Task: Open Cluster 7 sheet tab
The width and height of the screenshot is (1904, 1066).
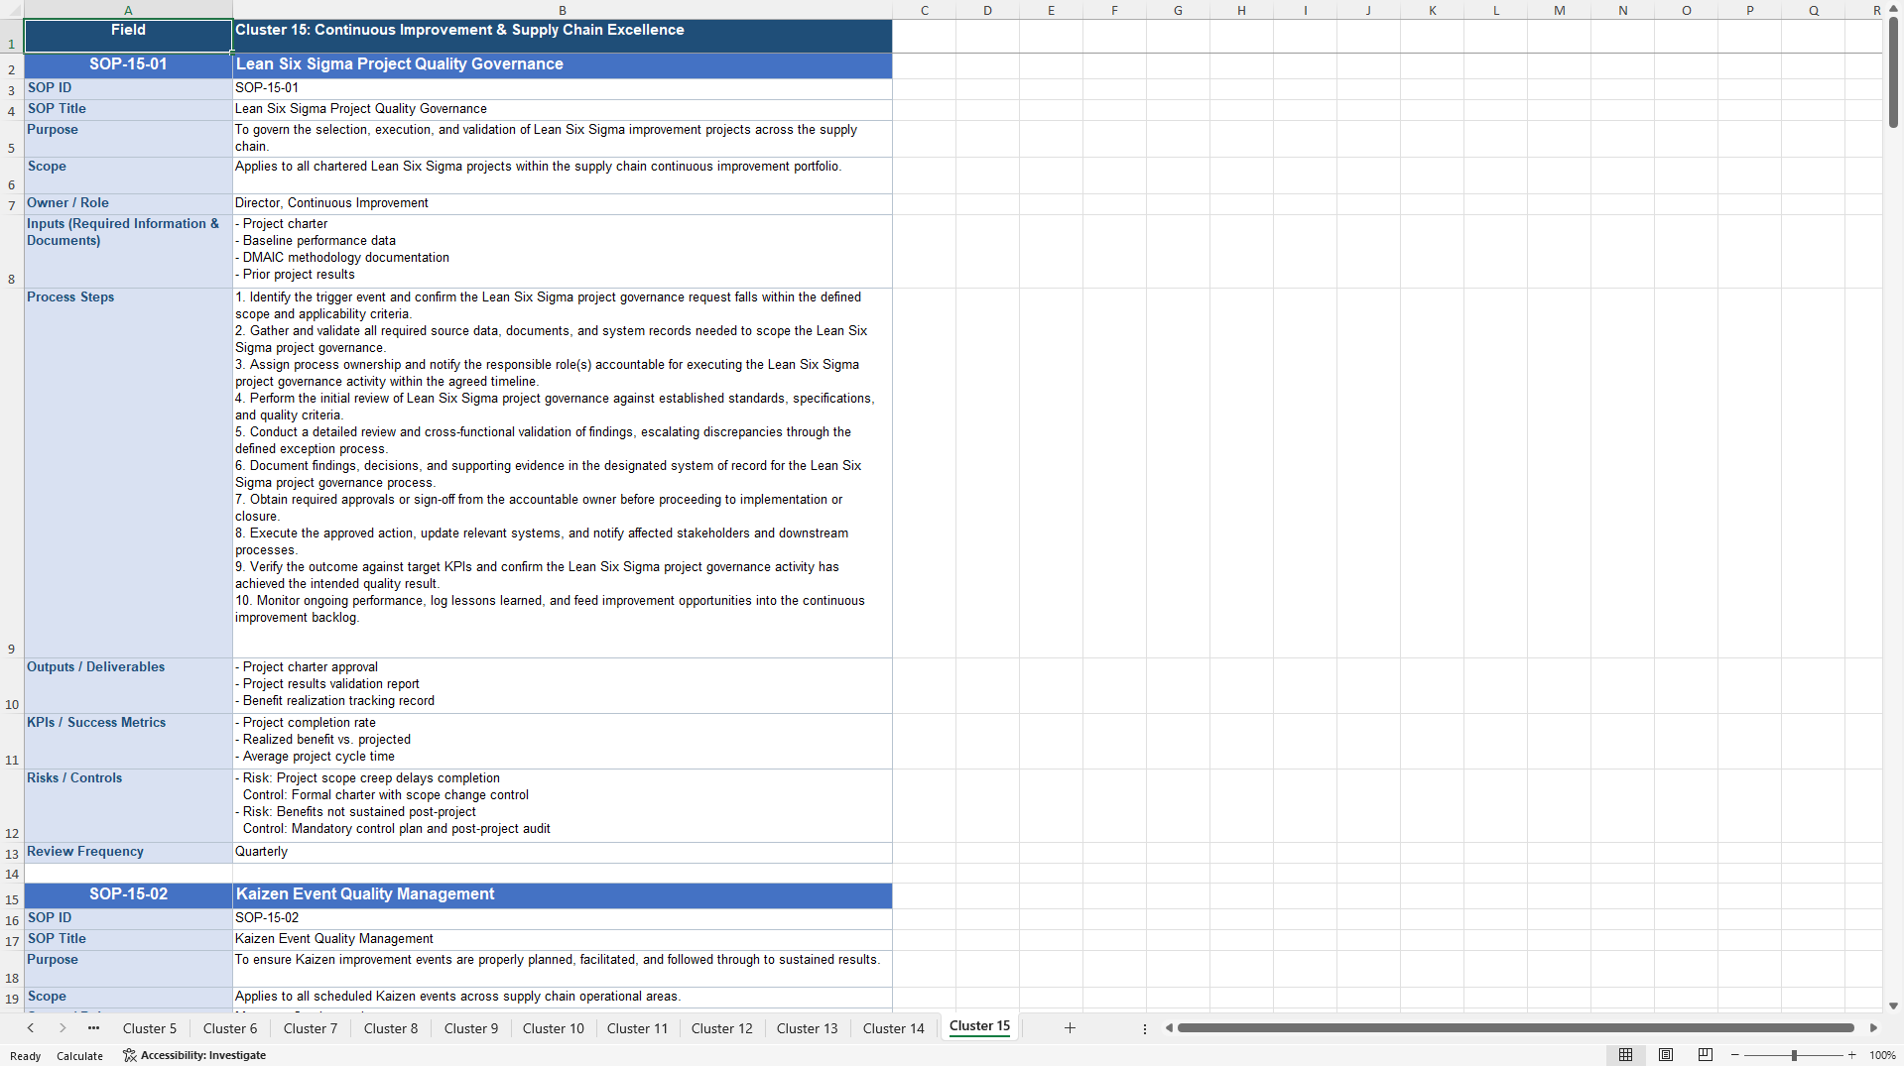Action: (x=311, y=1028)
